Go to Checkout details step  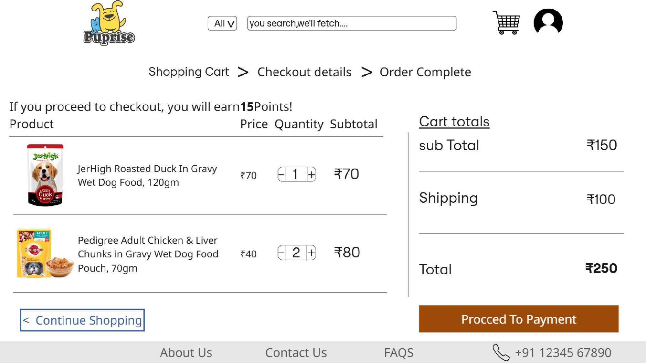pyautogui.click(x=304, y=72)
